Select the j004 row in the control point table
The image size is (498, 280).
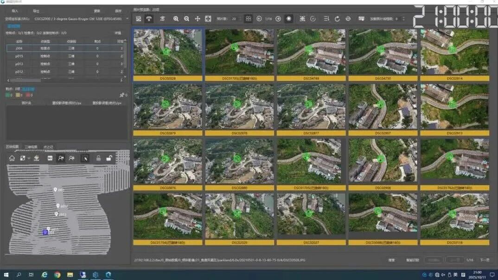pyautogui.click(x=65, y=48)
